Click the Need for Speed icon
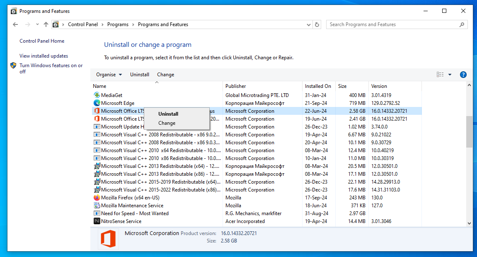Image resolution: width=477 pixels, height=257 pixels. 97,213
